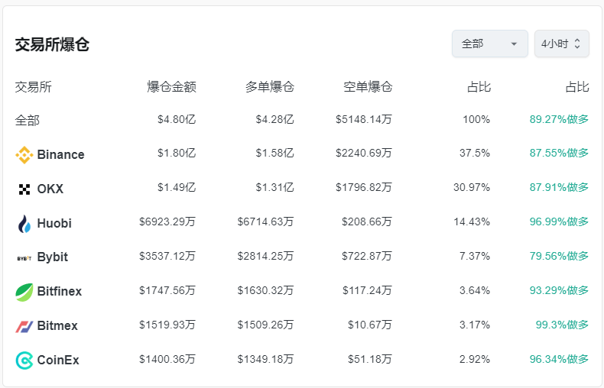This screenshot has height=388, width=604.
Task: Click the 爆仓金额 column header
Action: [171, 87]
